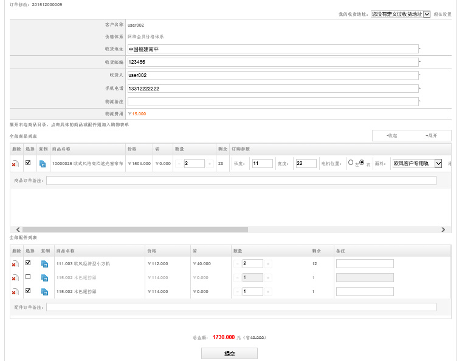Click left arrow of product list scrollbar

coord(18,229)
